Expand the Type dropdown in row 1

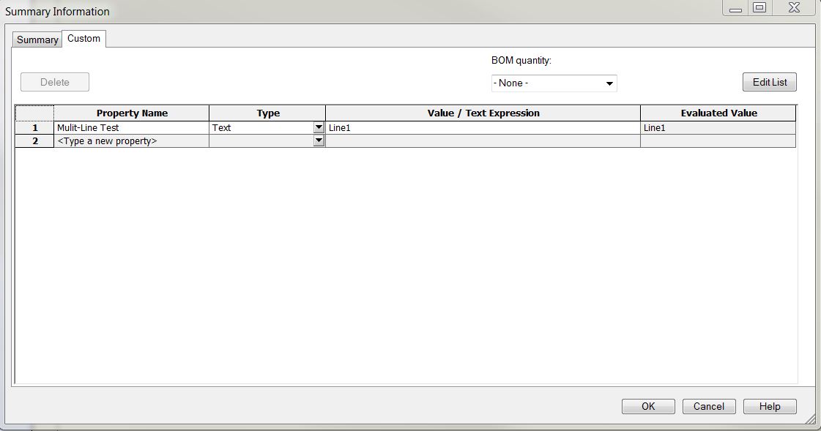[319, 127]
